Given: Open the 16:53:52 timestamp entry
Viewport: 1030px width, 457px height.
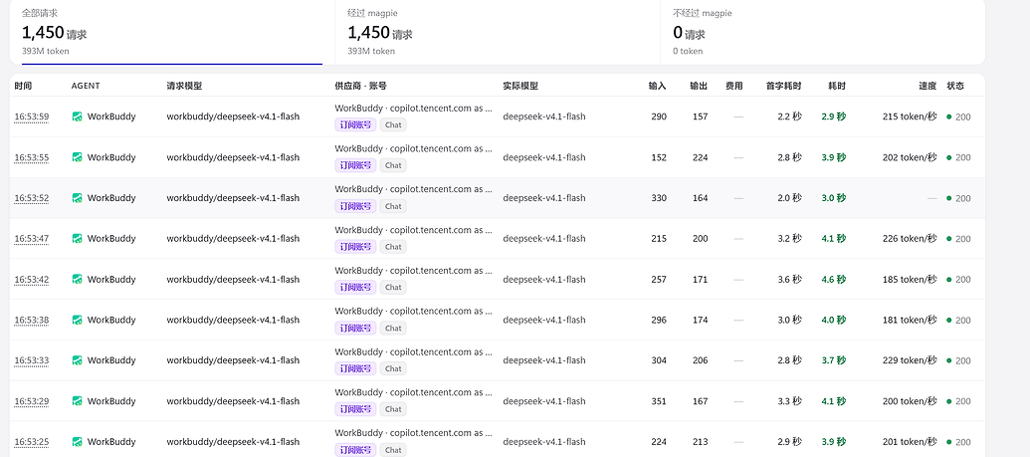Looking at the screenshot, I should click(x=32, y=198).
